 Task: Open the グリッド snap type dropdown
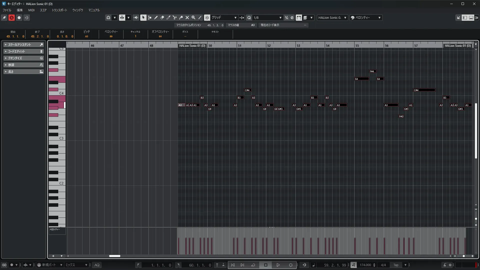(x=224, y=17)
